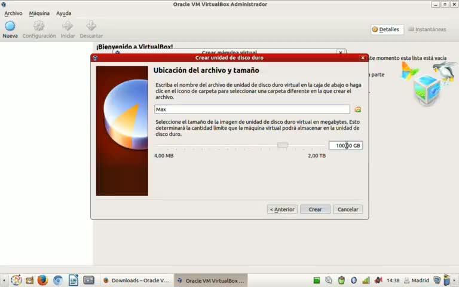Switch to the Detalles view

387,29
